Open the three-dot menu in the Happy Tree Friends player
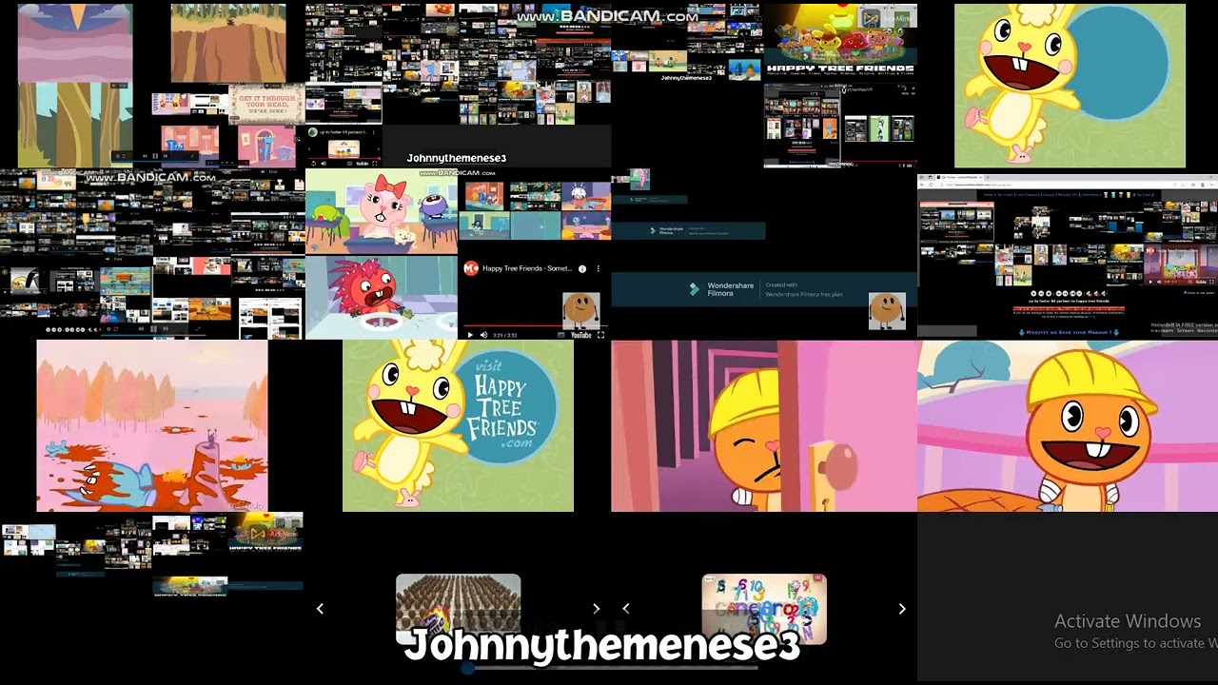This screenshot has width=1218, height=685. tap(599, 268)
